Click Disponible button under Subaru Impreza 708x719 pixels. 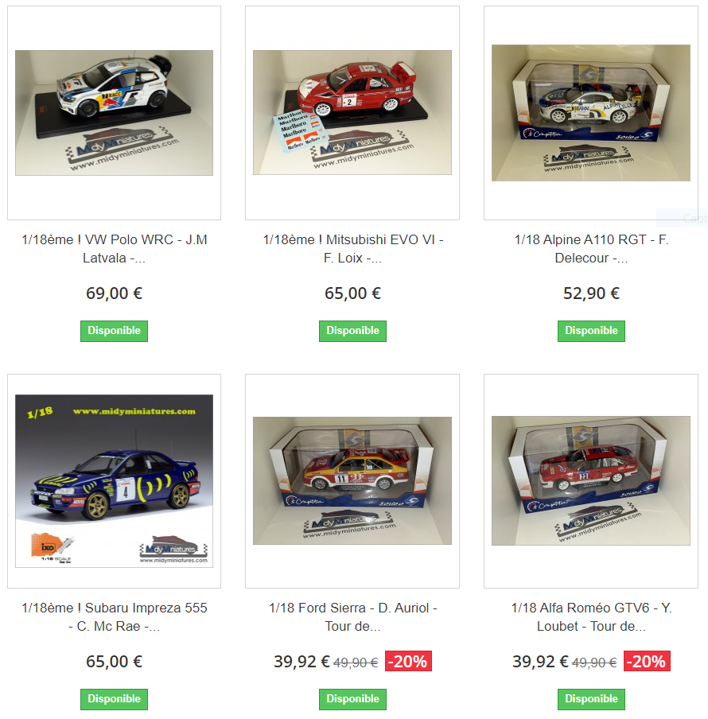115,699
